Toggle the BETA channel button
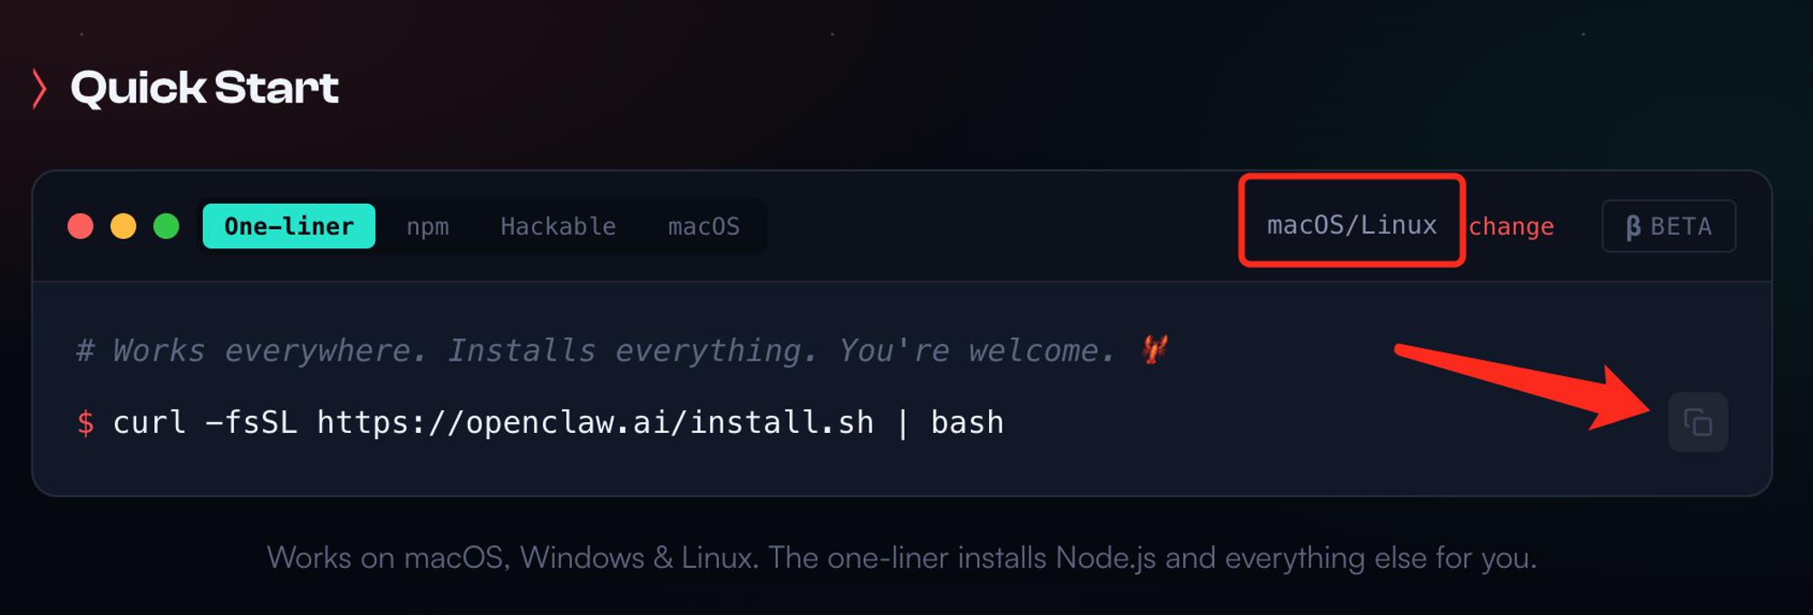 pos(1668,226)
